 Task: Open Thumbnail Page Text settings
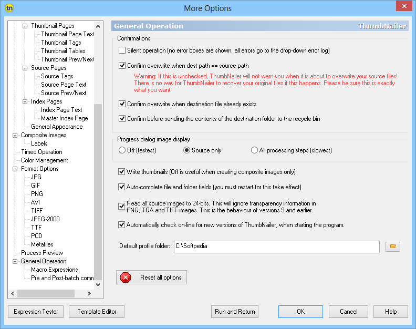(x=67, y=34)
